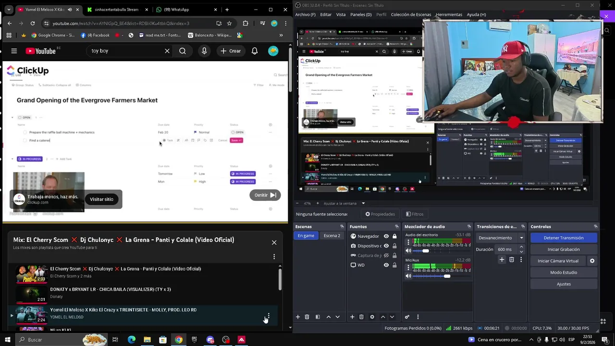Open OBS Editar menu
This screenshot has width=615, height=346.
326,14
